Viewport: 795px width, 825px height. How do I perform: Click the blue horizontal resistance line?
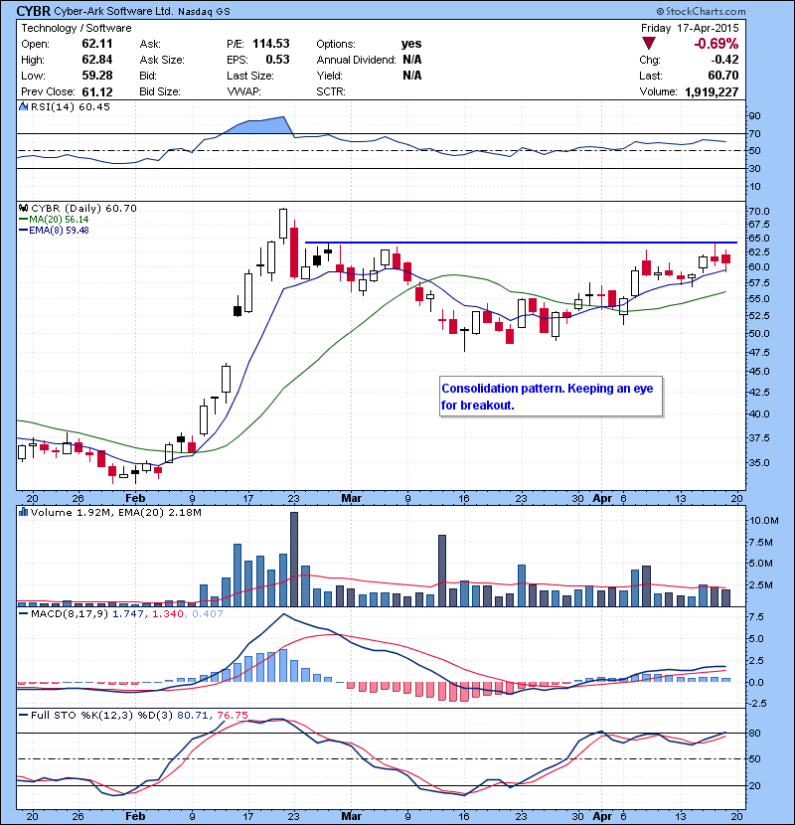521,243
